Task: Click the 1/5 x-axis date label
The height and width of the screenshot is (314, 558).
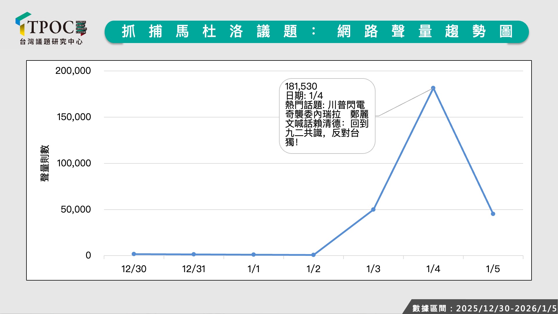Action: [x=493, y=269]
